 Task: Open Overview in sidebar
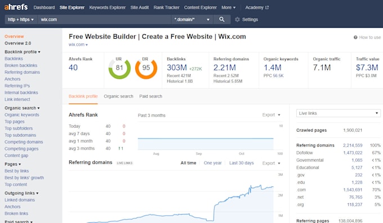point(14,37)
